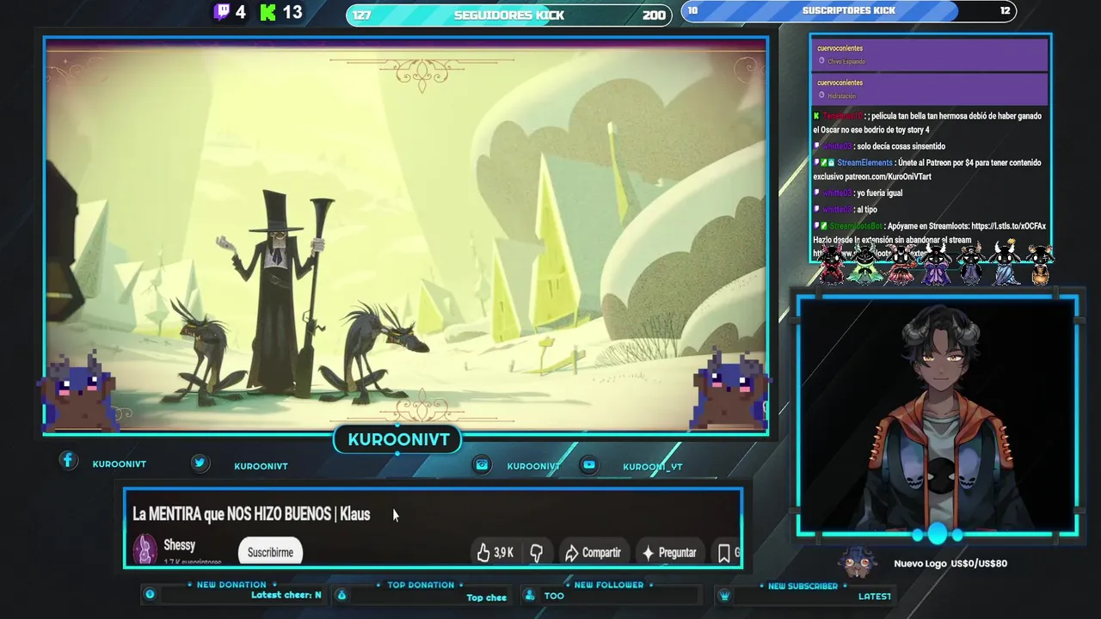Open the patreon.com/KuroOniVTart link in chat
Screen dimensions: 1101x619
(888, 176)
